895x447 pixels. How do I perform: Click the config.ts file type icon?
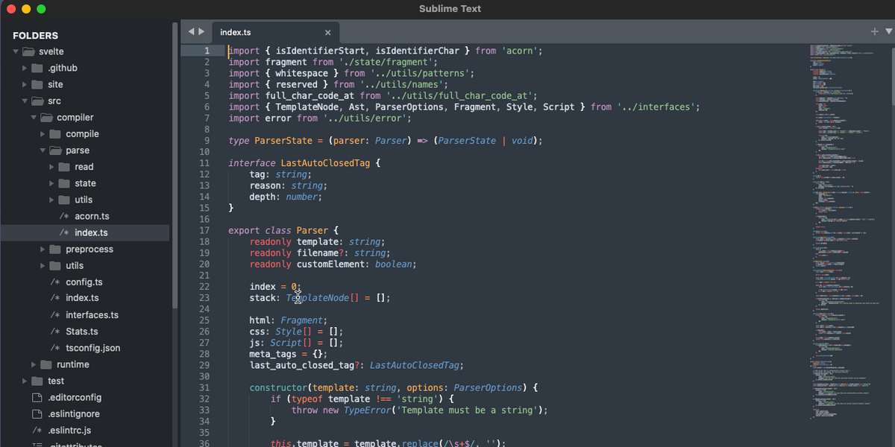pyautogui.click(x=55, y=282)
